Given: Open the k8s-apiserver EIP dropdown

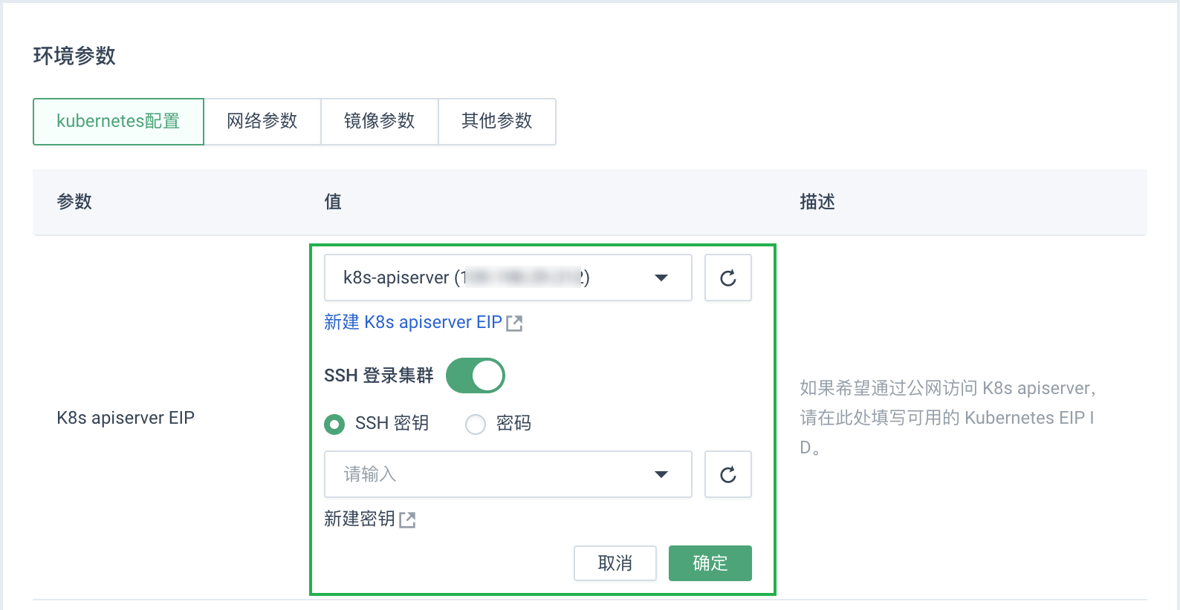Looking at the screenshot, I should point(508,278).
